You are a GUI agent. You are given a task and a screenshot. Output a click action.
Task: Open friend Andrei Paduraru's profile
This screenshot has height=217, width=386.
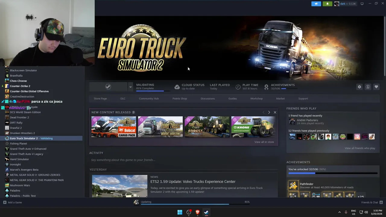307,120
